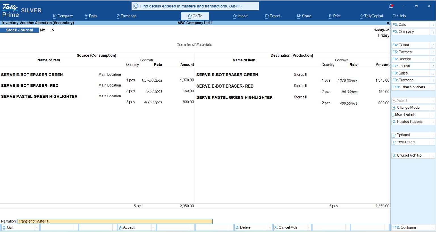The height and width of the screenshot is (232, 436).
Task: Select destination item SERVE PASTEL GREEN HIGHLIGHTER
Action: 234,97
